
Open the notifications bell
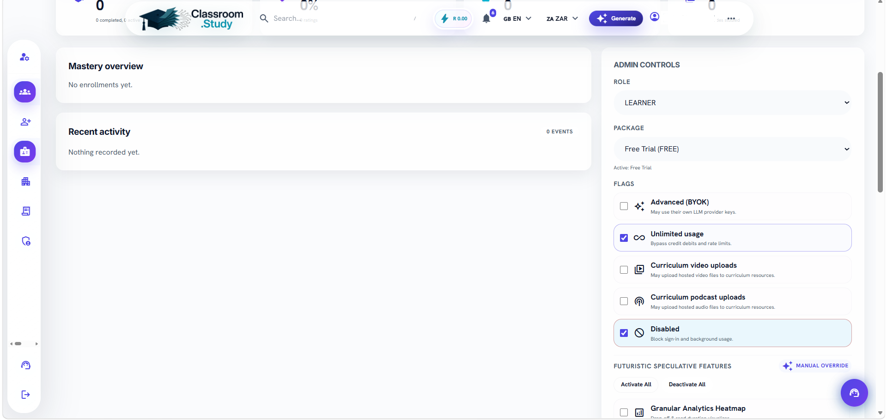tap(486, 18)
